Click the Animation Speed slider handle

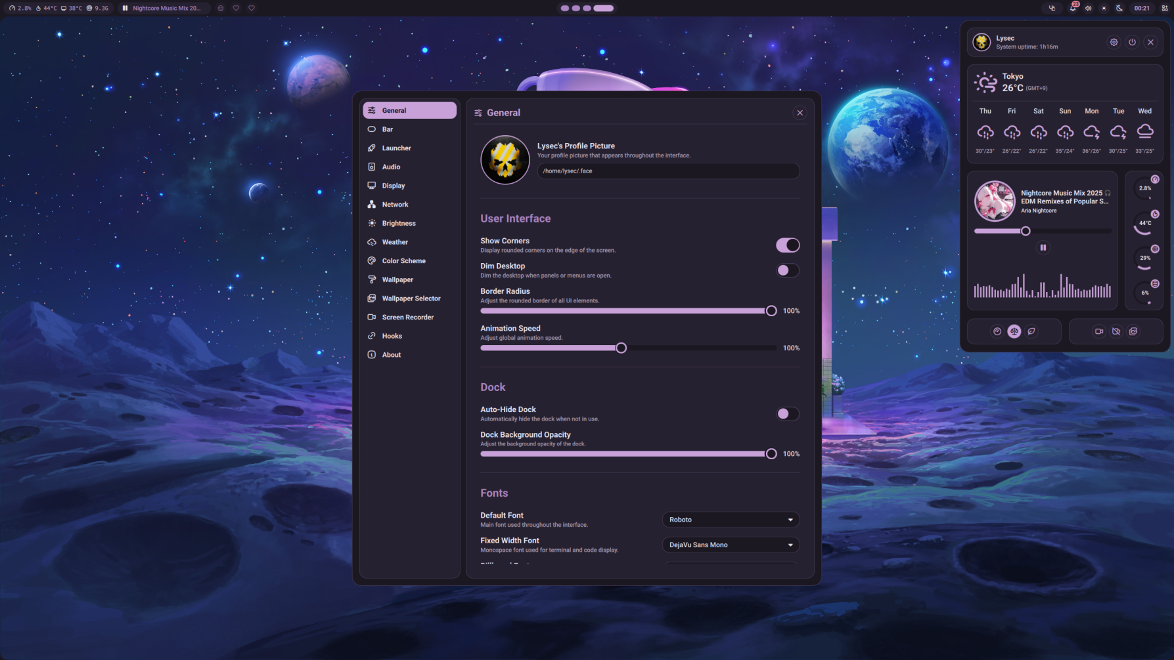[621, 348]
